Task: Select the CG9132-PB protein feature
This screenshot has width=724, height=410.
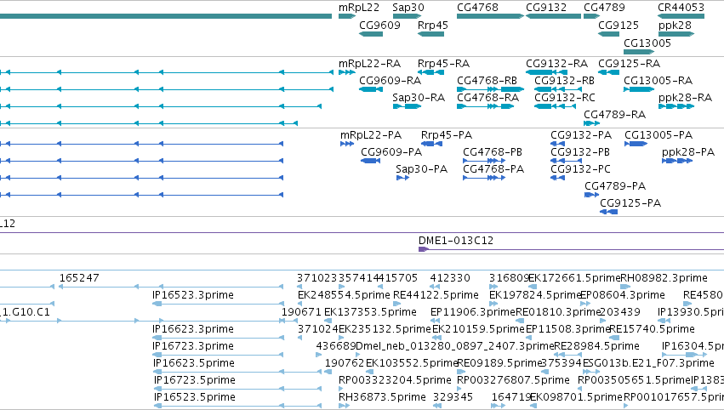Action: click(x=566, y=161)
